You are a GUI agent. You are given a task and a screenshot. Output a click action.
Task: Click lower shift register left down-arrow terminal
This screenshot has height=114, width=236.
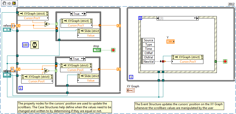(18, 69)
